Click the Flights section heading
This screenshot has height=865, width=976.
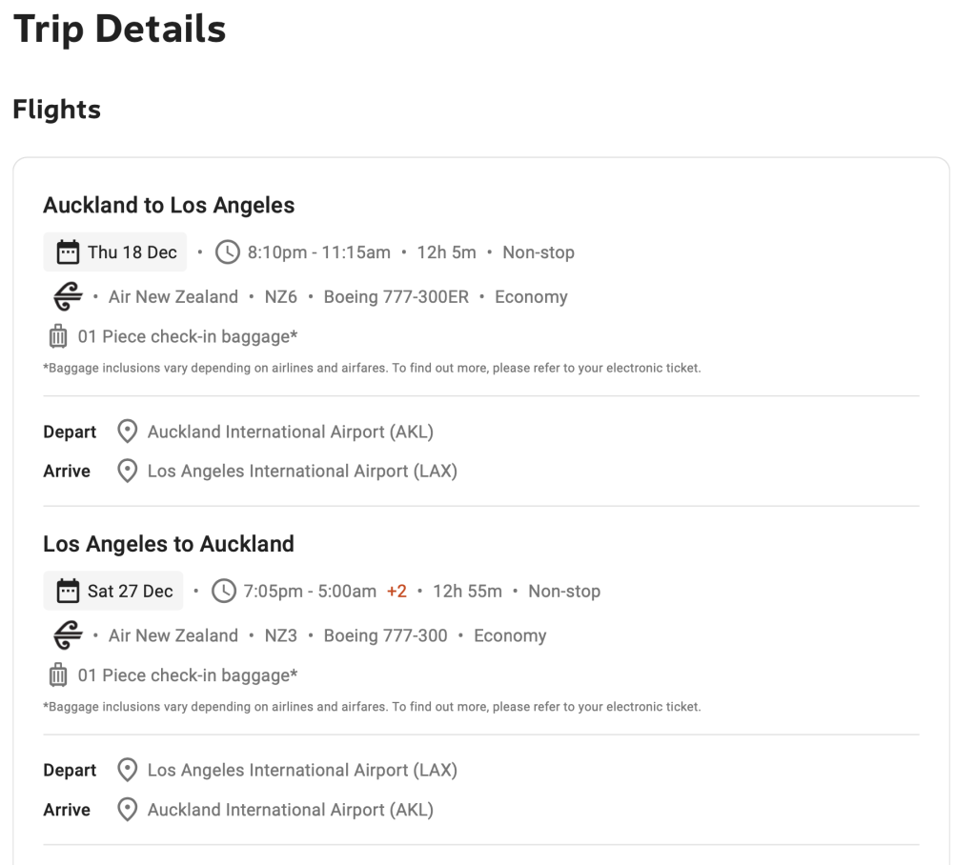tap(56, 110)
